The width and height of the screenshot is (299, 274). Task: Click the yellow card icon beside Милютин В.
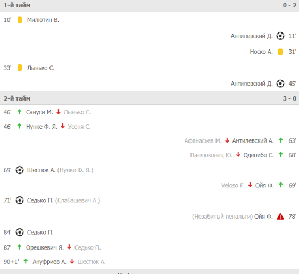[20, 20]
